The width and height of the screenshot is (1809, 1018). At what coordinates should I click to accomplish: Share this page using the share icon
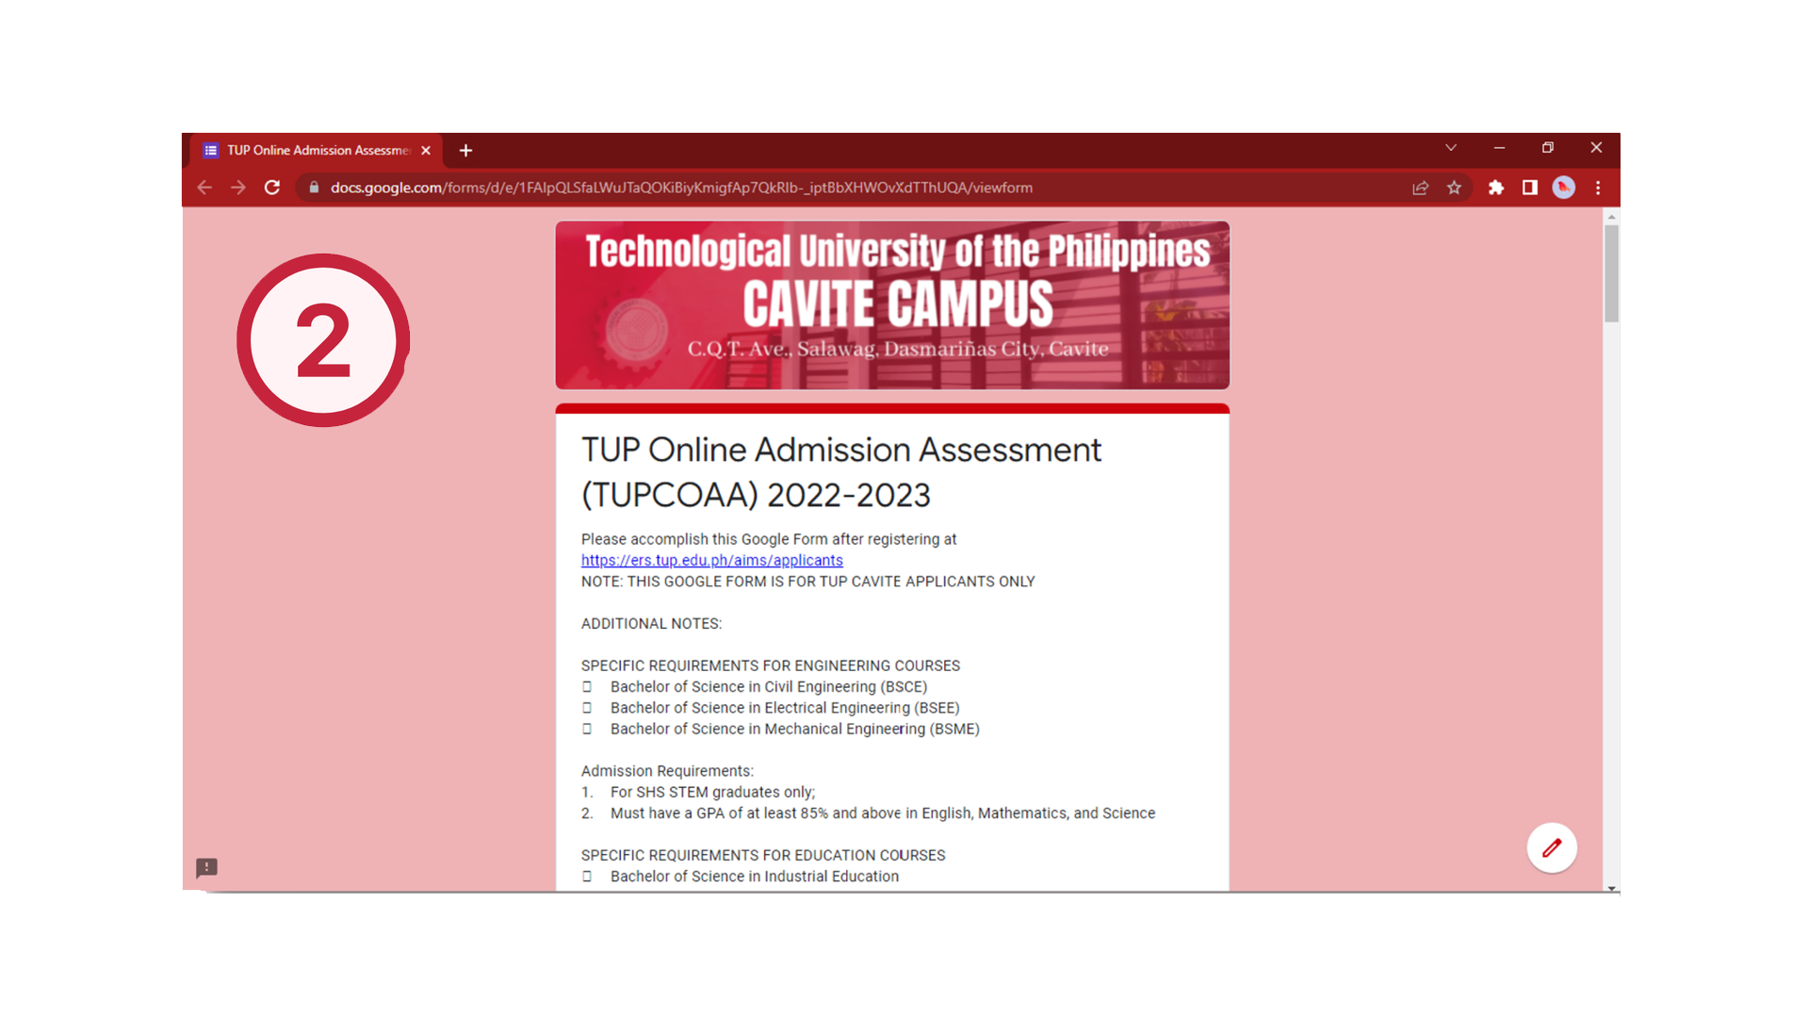(1420, 188)
